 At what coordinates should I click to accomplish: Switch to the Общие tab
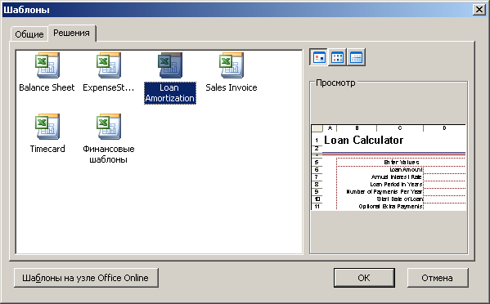pos(29,34)
